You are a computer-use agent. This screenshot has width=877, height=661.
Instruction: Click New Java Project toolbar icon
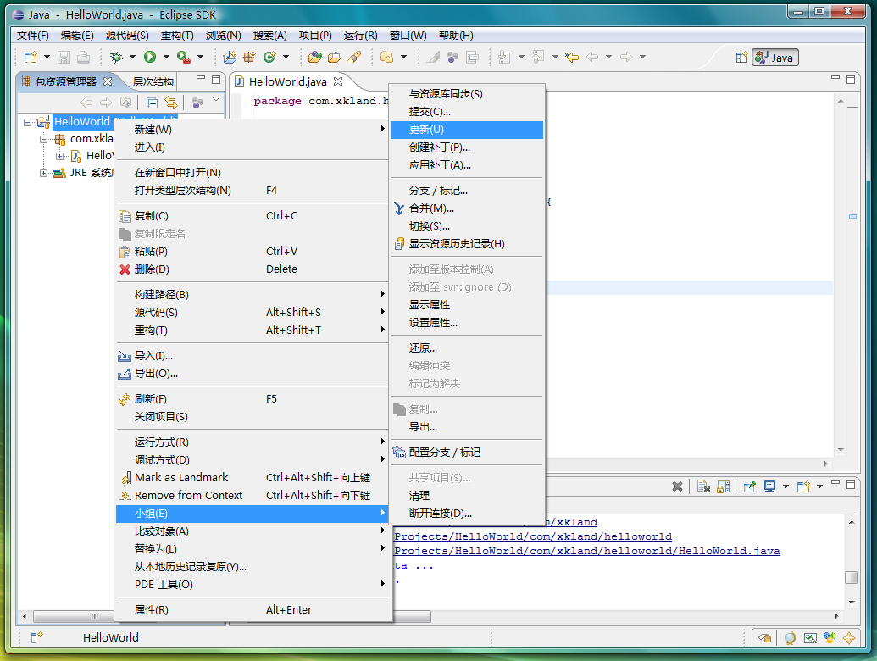click(x=230, y=57)
